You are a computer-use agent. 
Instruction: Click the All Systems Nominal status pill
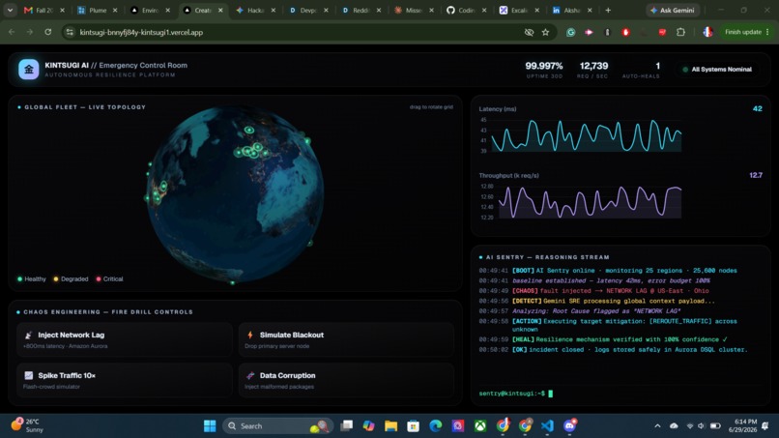pos(717,70)
